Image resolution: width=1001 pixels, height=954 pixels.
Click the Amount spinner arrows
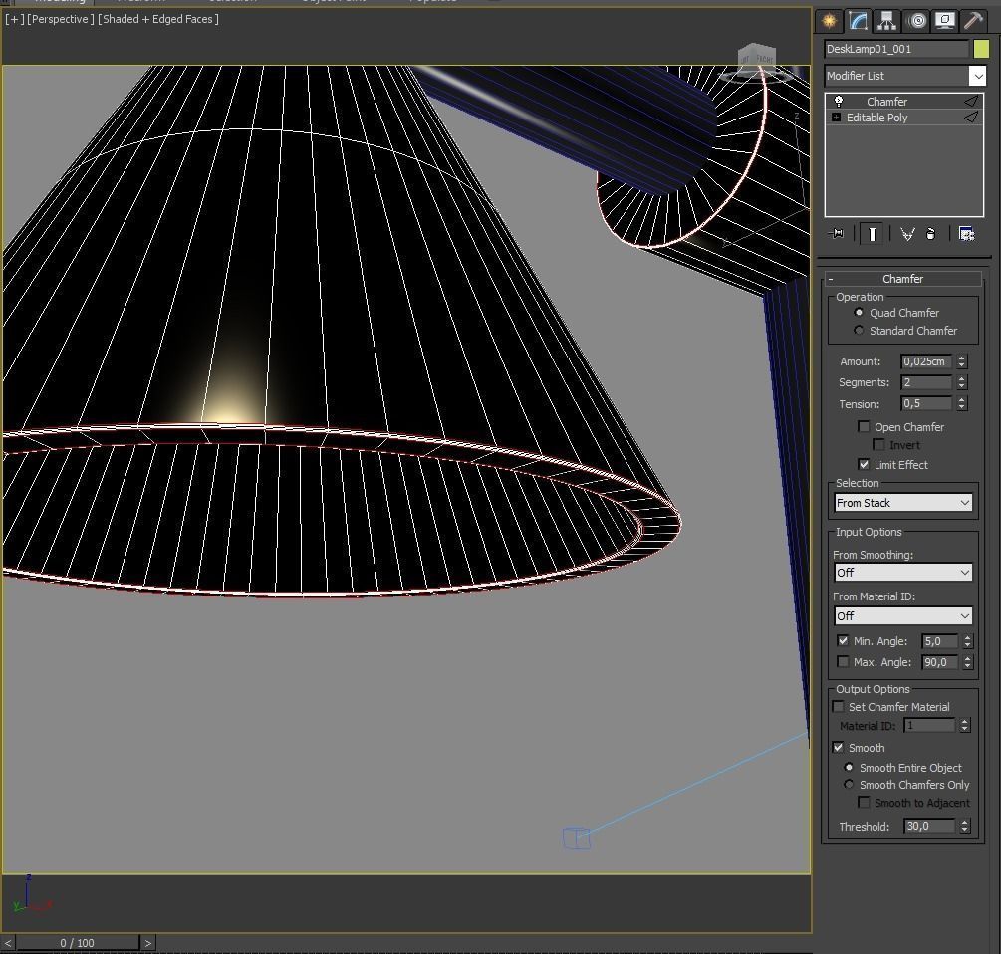(961, 361)
